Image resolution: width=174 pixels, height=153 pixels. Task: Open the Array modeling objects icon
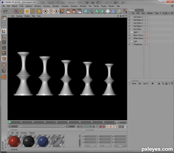click(x=102, y=11)
